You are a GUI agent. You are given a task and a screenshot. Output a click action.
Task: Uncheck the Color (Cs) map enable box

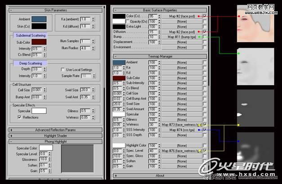coord(205,16)
